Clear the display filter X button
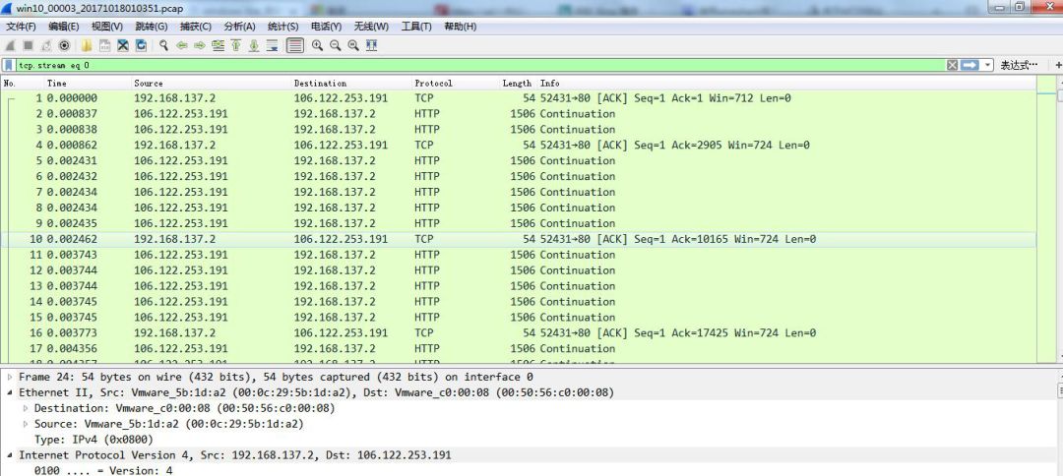This screenshot has width=1063, height=476. click(x=952, y=65)
